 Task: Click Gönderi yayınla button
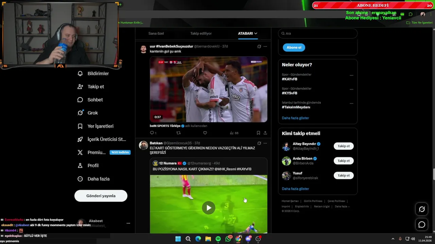pos(101,196)
